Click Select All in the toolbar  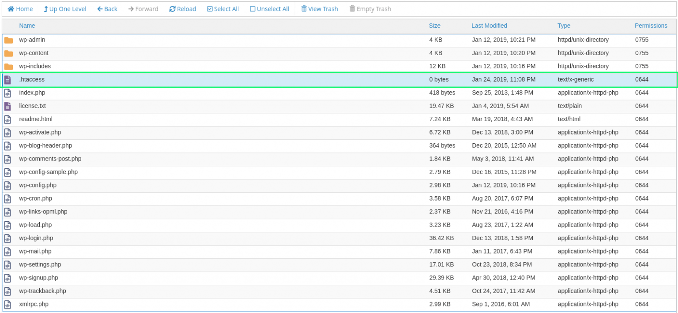[223, 9]
